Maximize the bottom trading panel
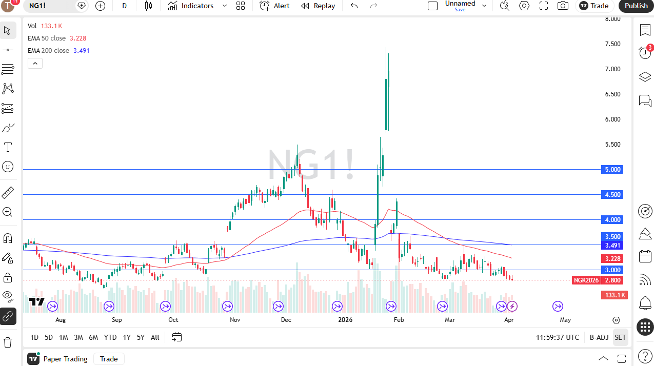654x366 pixels. click(x=622, y=359)
